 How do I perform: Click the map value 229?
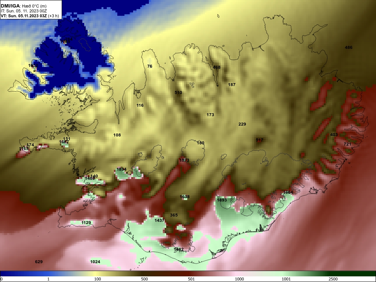point(242,124)
